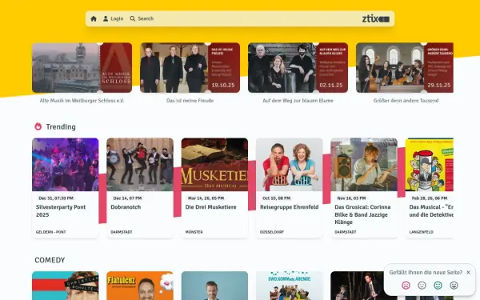Select the big grinning feedback smiley
480x300 pixels.
454,286
